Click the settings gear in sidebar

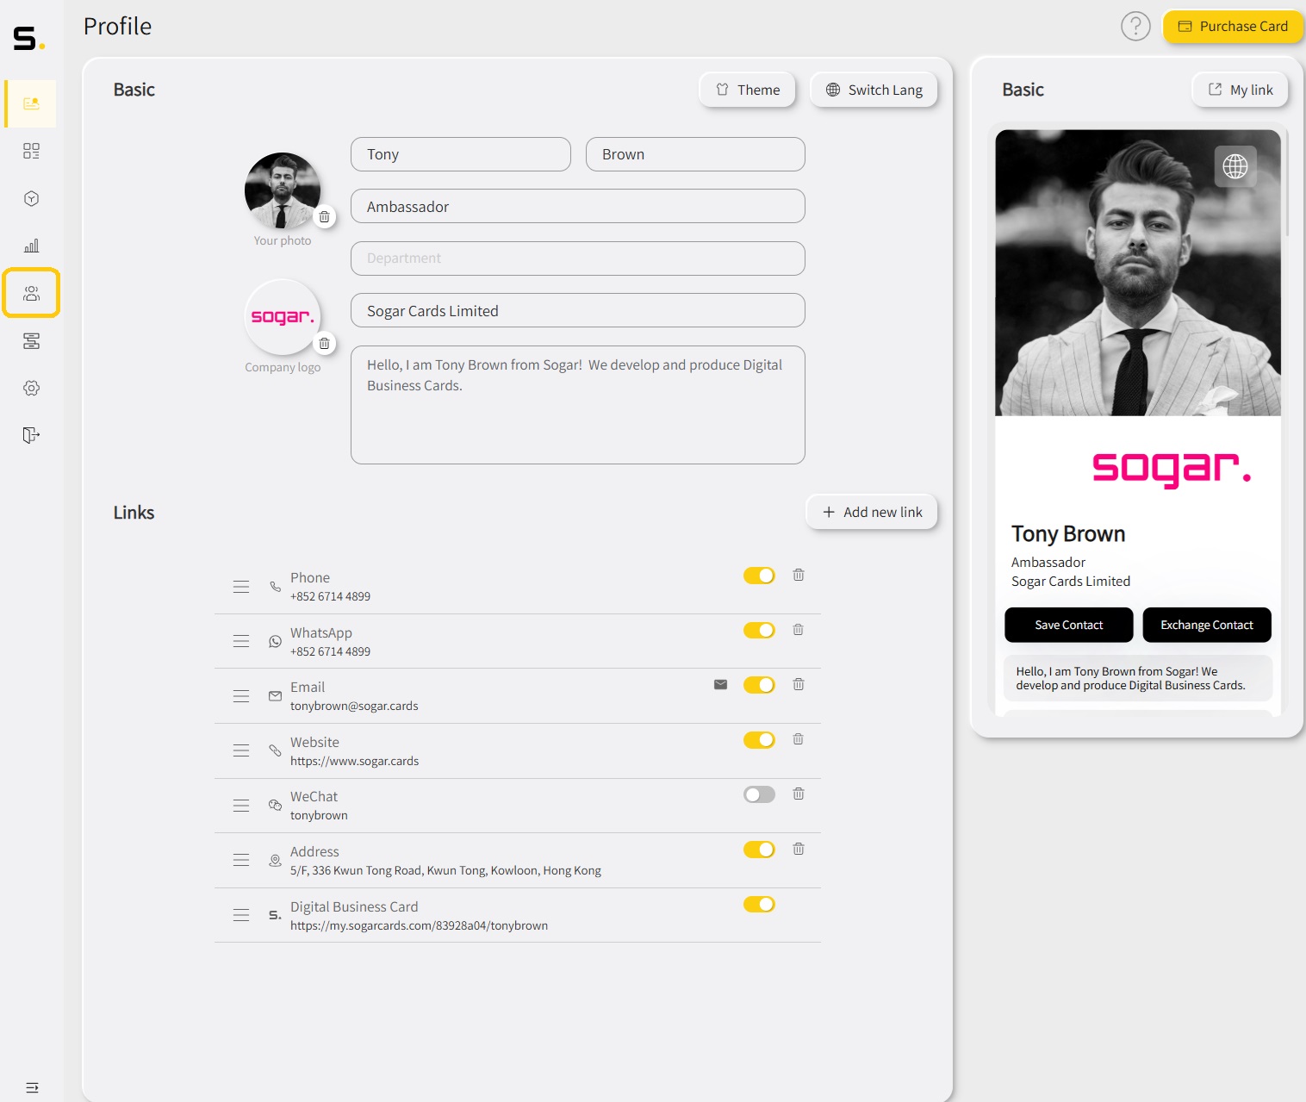31,388
